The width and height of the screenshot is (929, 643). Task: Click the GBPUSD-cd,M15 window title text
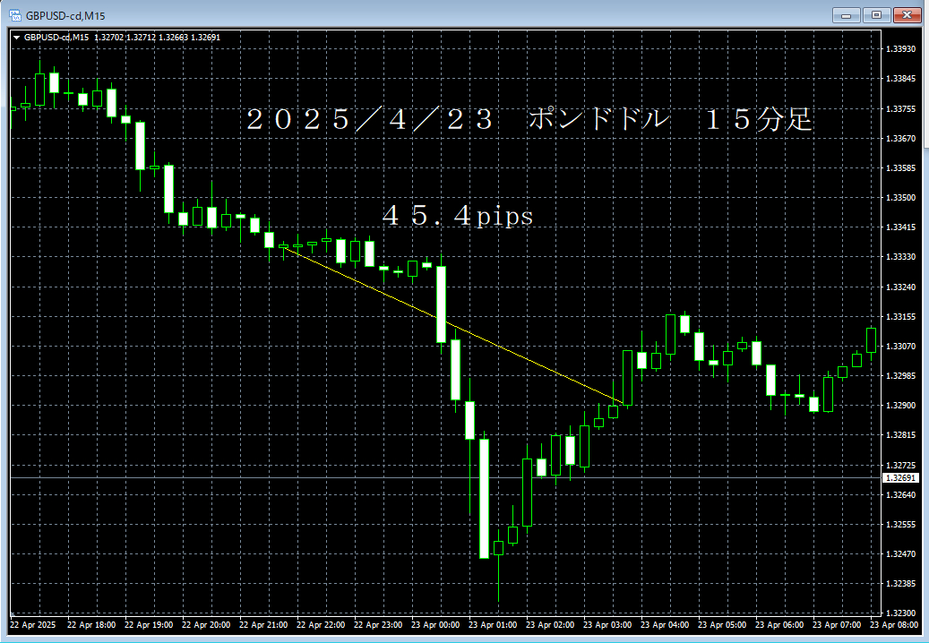[65, 16]
